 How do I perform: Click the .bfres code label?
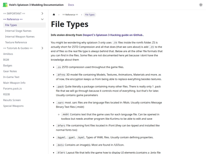[x=61, y=75]
